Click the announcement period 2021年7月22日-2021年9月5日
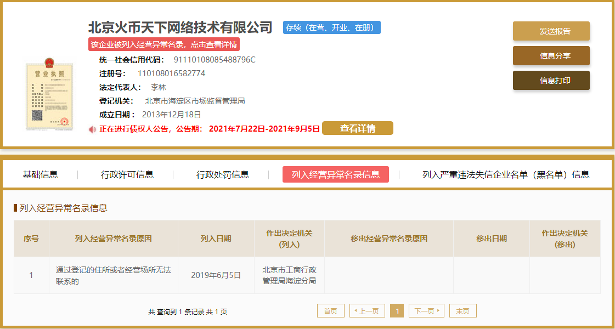Viewport: 615px width, 329px height. (x=264, y=129)
